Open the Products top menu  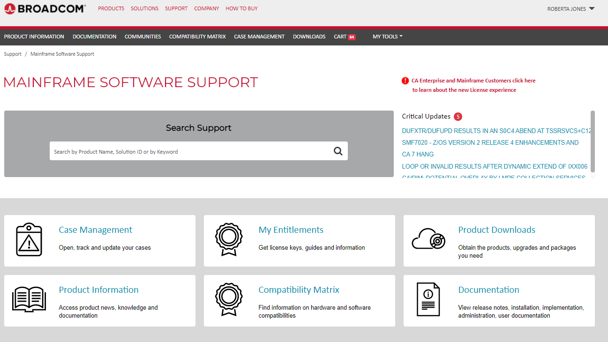111,8
